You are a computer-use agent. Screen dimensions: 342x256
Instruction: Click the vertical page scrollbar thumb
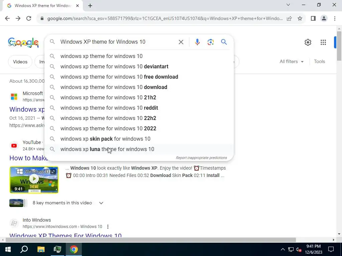tap(339, 46)
